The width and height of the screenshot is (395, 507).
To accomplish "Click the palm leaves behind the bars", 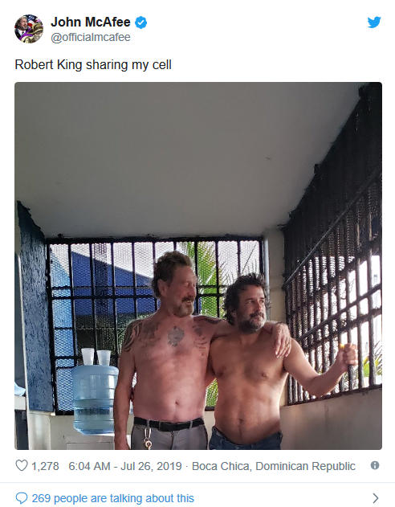I will tap(206, 265).
